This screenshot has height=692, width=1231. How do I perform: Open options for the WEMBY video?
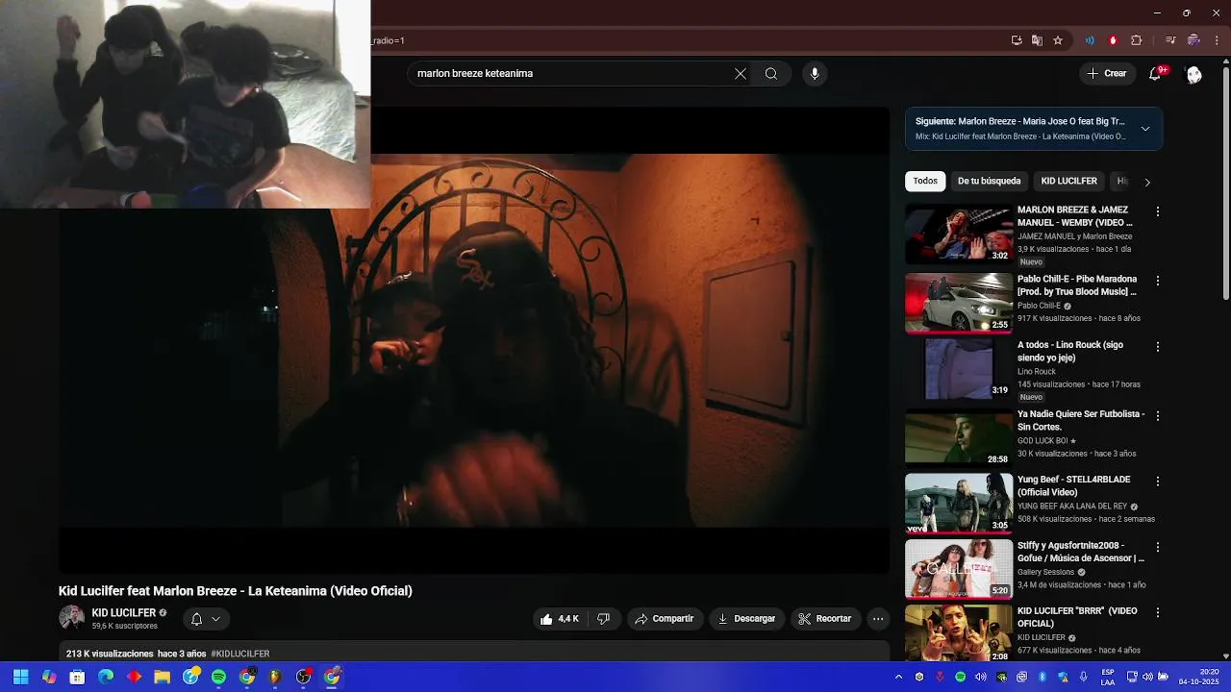coord(1158,211)
